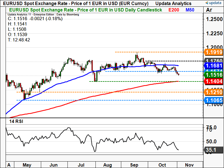The width and height of the screenshot is (224, 168).
Task: Click the 'A' box at bottom-left of timeline
Action: [9, 165]
